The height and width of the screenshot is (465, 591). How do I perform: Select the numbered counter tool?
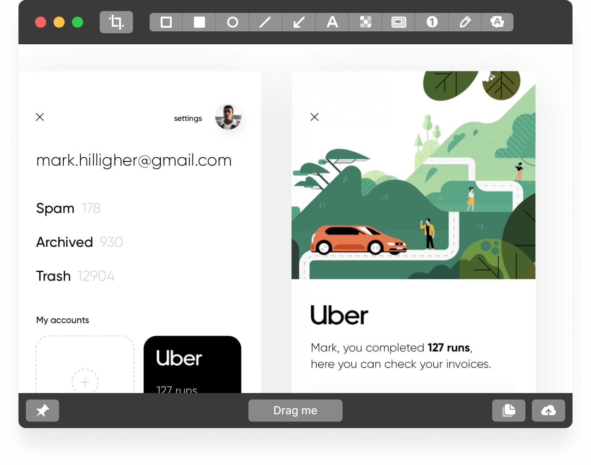432,22
